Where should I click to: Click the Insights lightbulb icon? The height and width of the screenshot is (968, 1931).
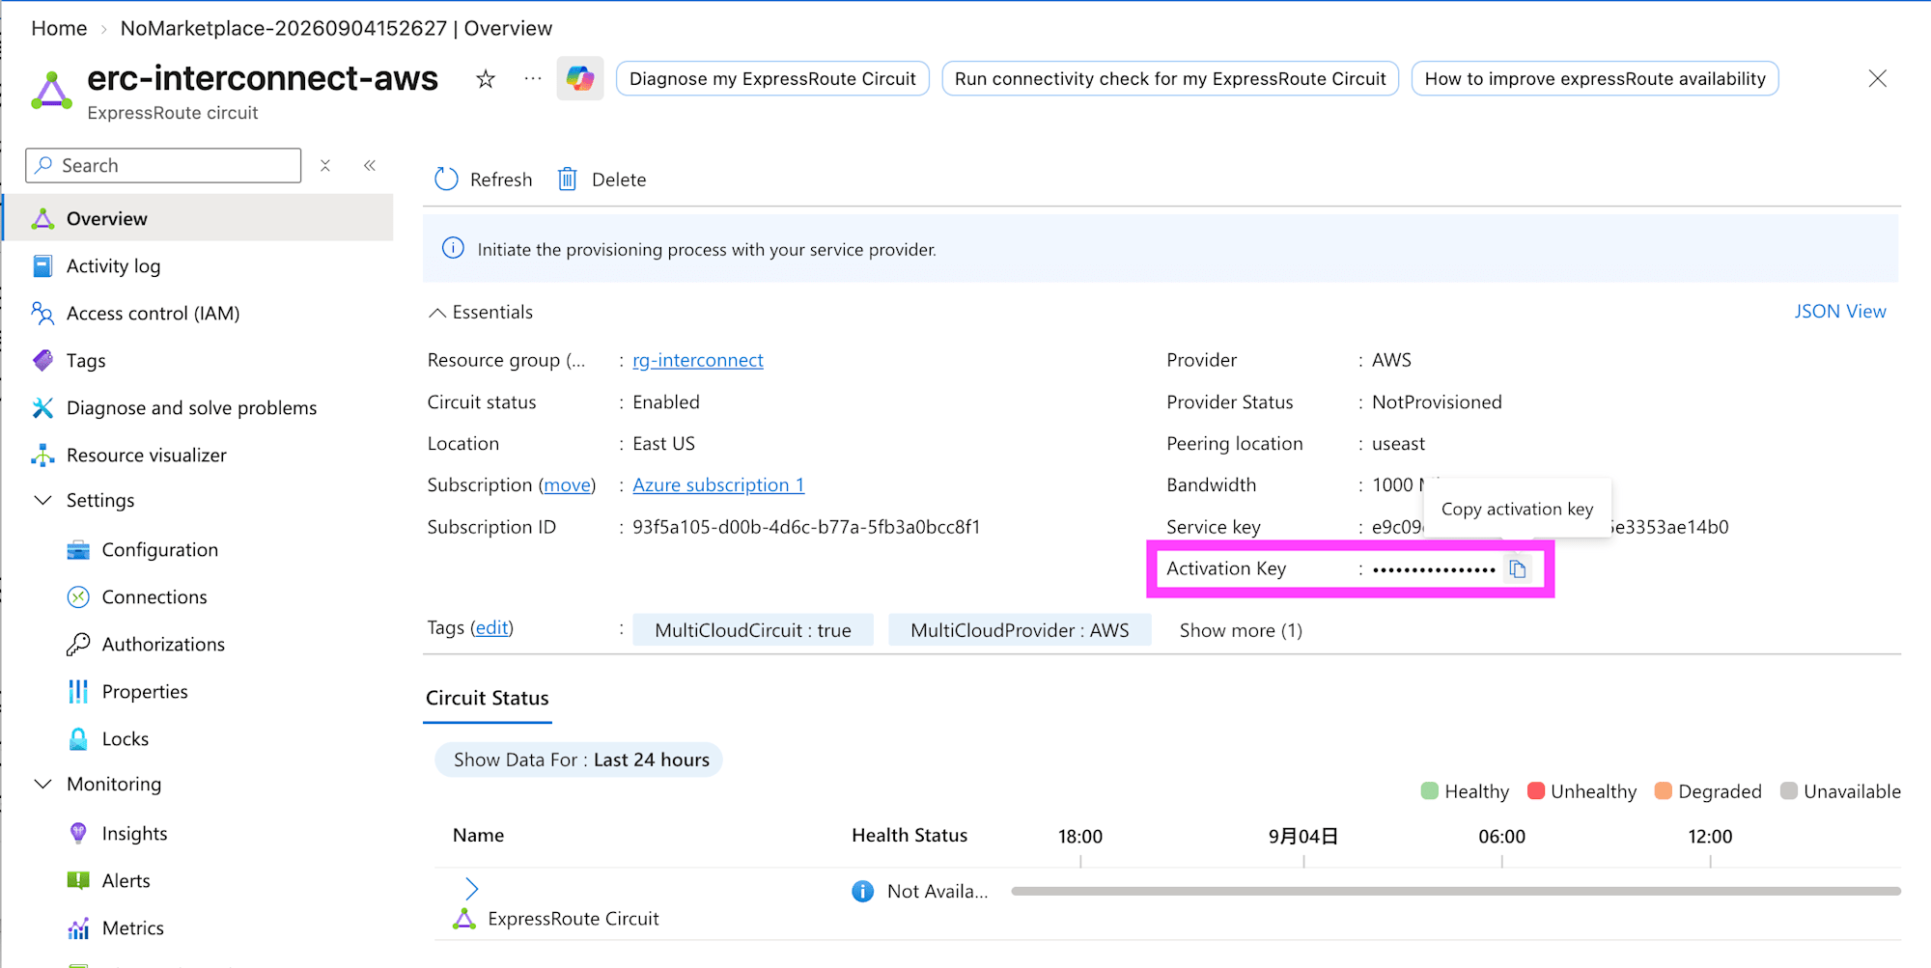click(78, 834)
